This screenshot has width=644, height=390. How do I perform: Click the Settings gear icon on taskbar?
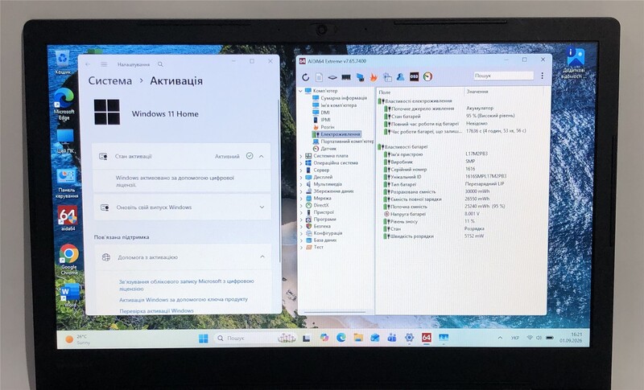tap(409, 338)
